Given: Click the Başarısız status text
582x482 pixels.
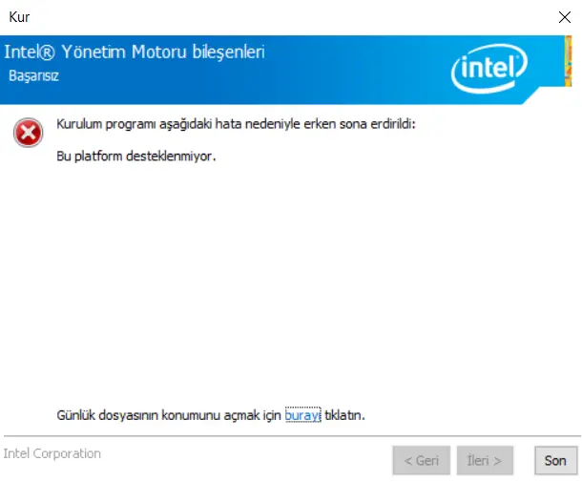Looking at the screenshot, I should (x=33, y=75).
